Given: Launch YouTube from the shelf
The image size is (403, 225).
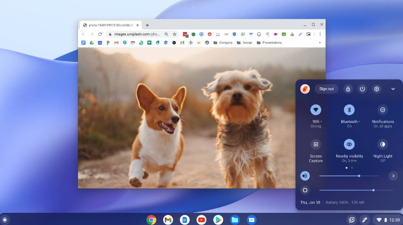Looking at the screenshot, I should pos(201,219).
